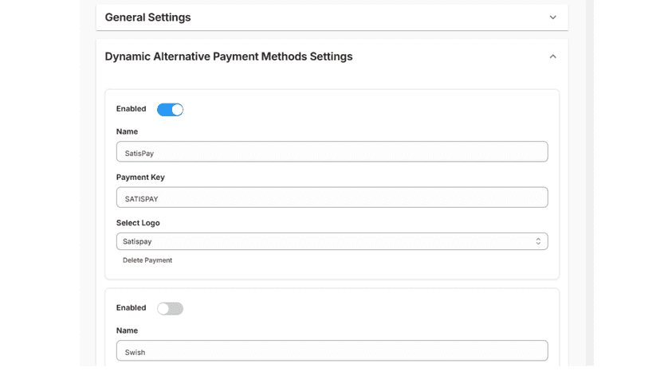Image resolution: width=660 pixels, height=371 pixels.
Task: Click the Payment Key label
Action: pyautogui.click(x=140, y=177)
